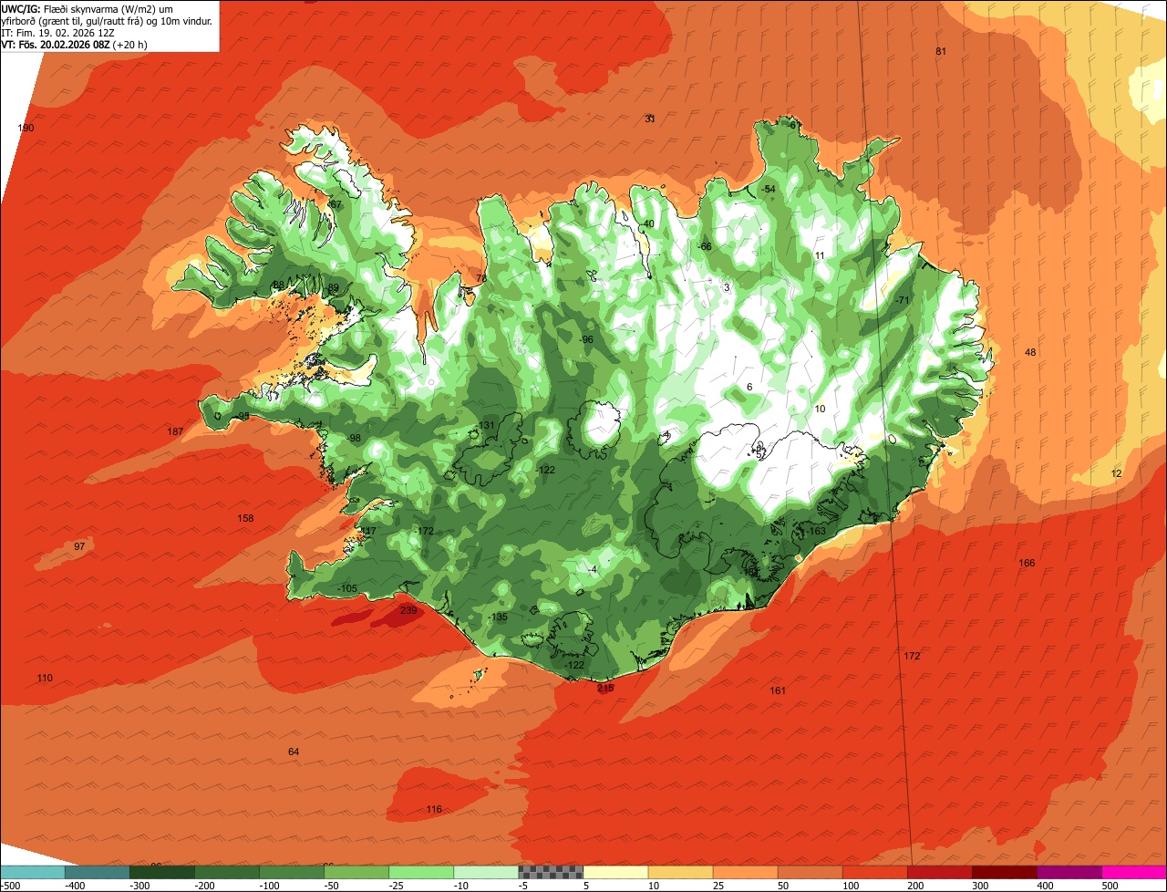Select the value 239 off the southwest coast
Screen dimensions: 1167x892
(408, 610)
